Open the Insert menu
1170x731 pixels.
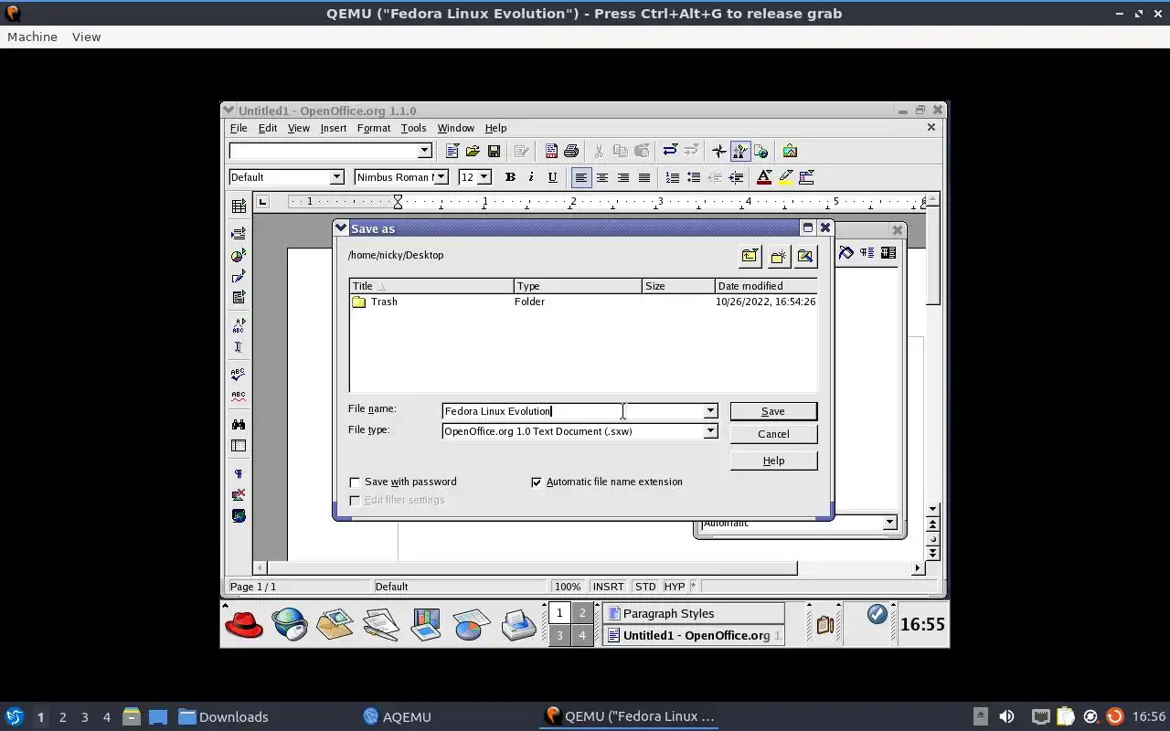pyautogui.click(x=333, y=128)
